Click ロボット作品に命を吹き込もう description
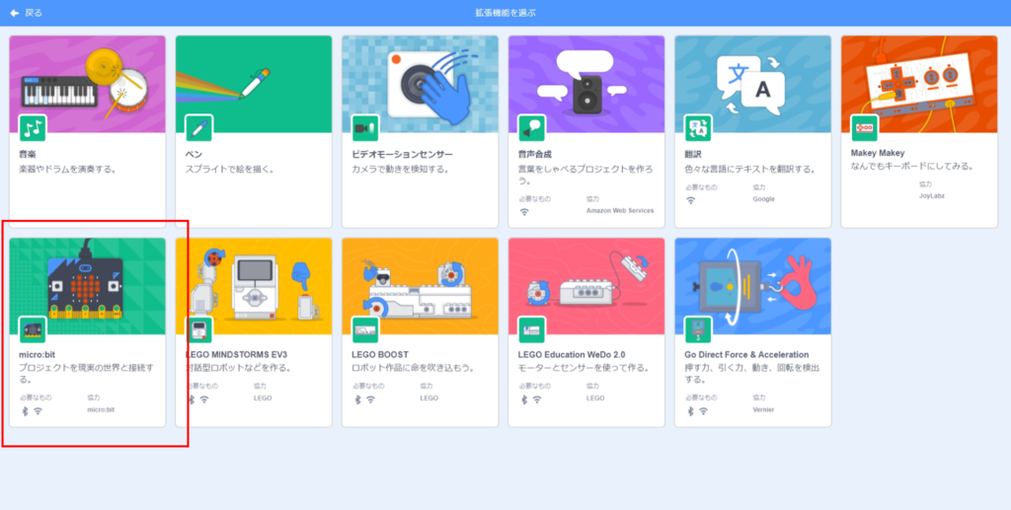Image resolution: width=1011 pixels, height=510 pixels. click(x=414, y=368)
